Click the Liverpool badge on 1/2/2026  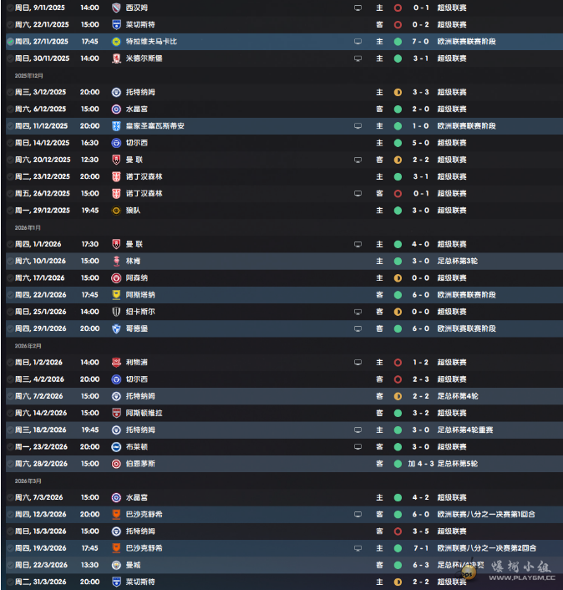click(116, 363)
